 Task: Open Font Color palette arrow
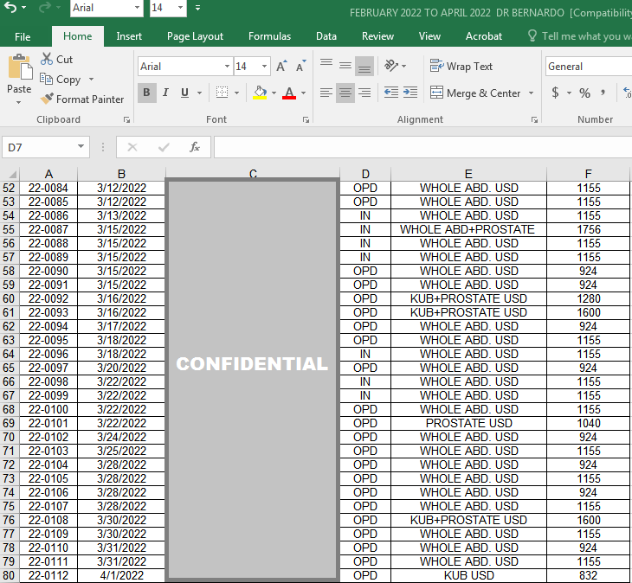[304, 93]
